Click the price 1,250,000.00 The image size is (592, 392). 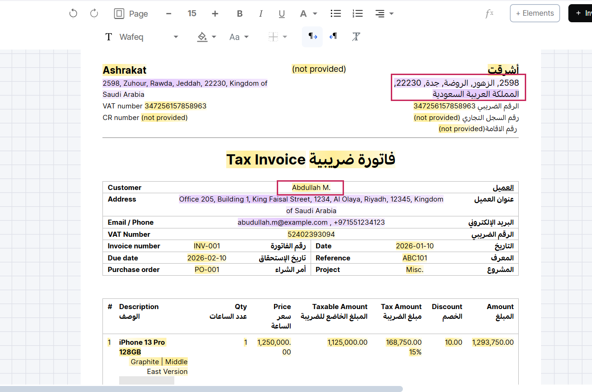tap(274, 347)
